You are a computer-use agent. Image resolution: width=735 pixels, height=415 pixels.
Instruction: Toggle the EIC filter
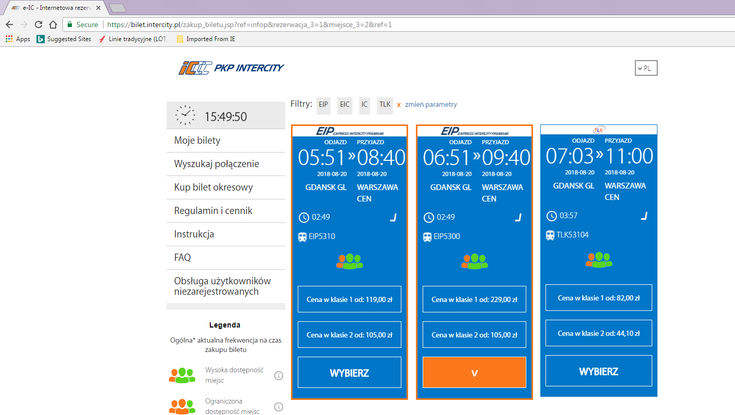coord(345,105)
